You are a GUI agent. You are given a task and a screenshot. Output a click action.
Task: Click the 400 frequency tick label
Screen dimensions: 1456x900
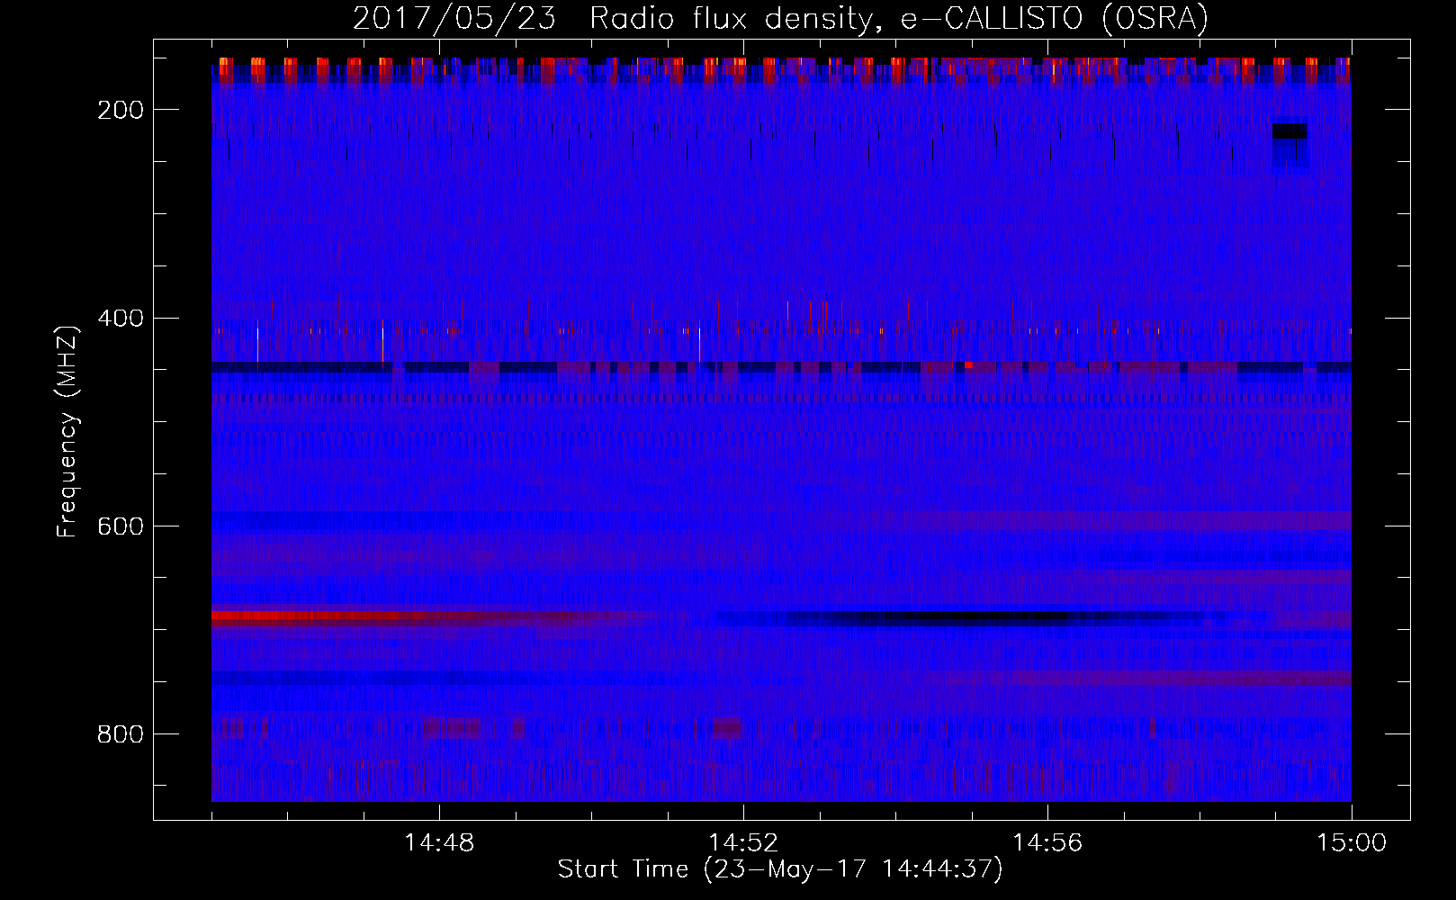119,319
